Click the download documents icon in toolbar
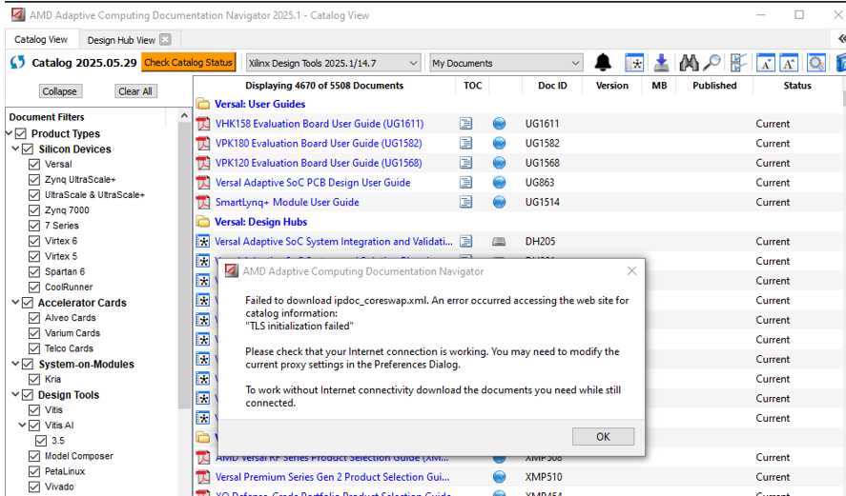The width and height of the screenshot is (846, 496). pyautogui.click(x=661, y=63)
